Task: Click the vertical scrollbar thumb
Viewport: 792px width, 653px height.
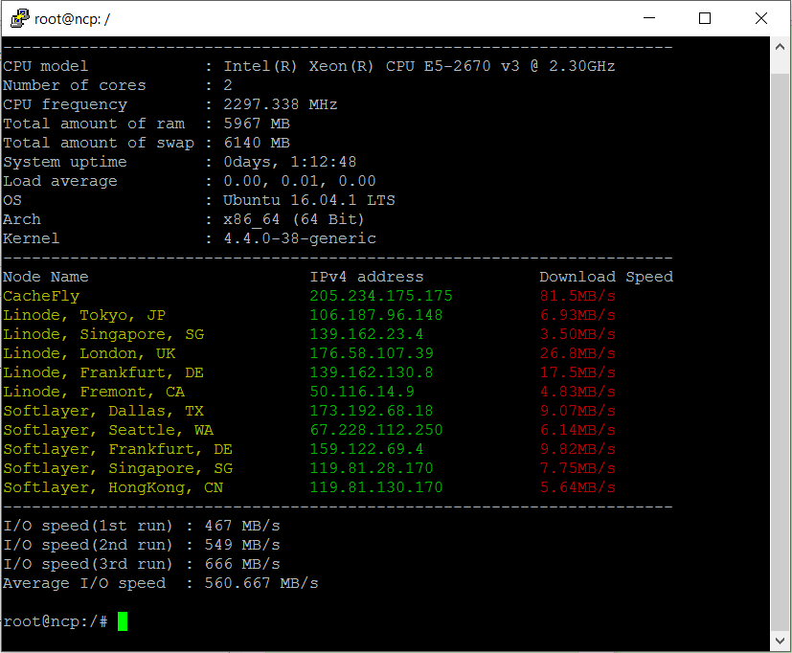Action: (x=780, y=352)
